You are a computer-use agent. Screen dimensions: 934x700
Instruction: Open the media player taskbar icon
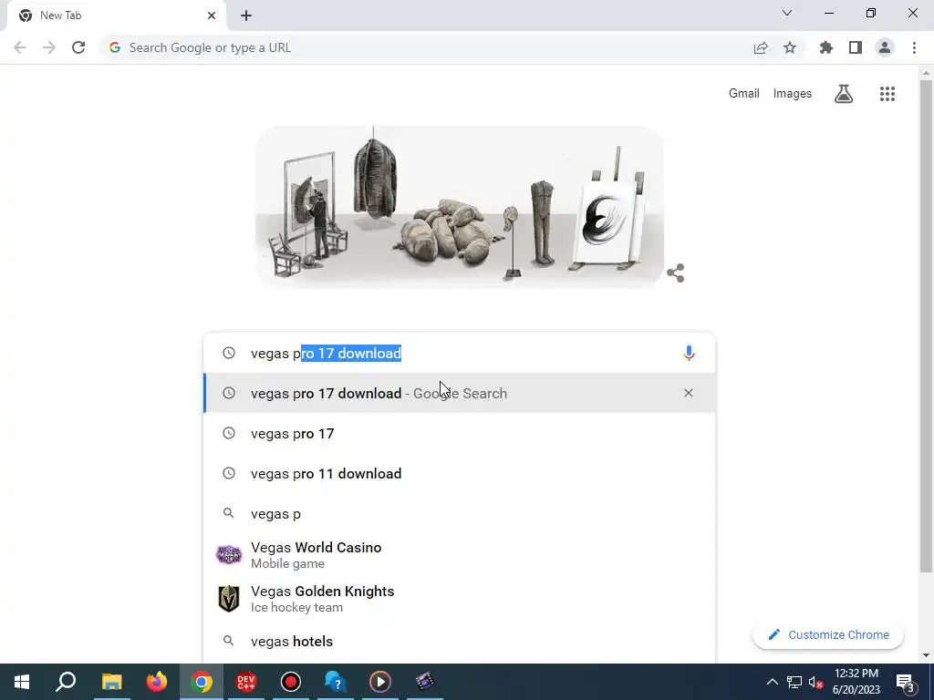380,682
